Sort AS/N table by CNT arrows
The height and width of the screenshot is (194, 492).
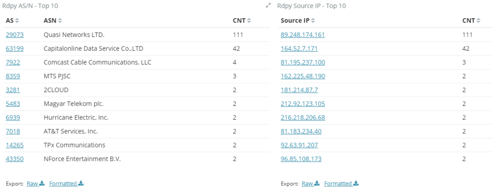click(249, 21)
